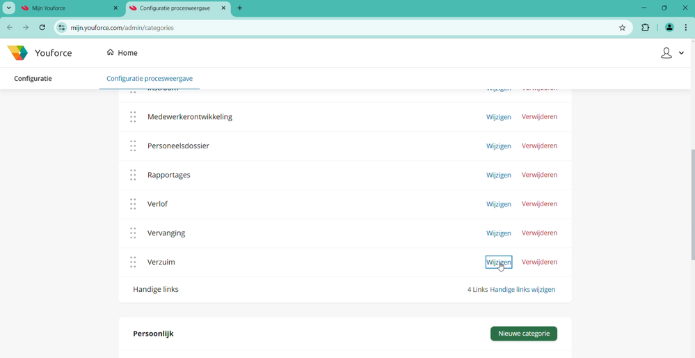Grab drag handle for Personeelsdossier row
The width and height of the screenshot is (695, 358).
[133, 146]
